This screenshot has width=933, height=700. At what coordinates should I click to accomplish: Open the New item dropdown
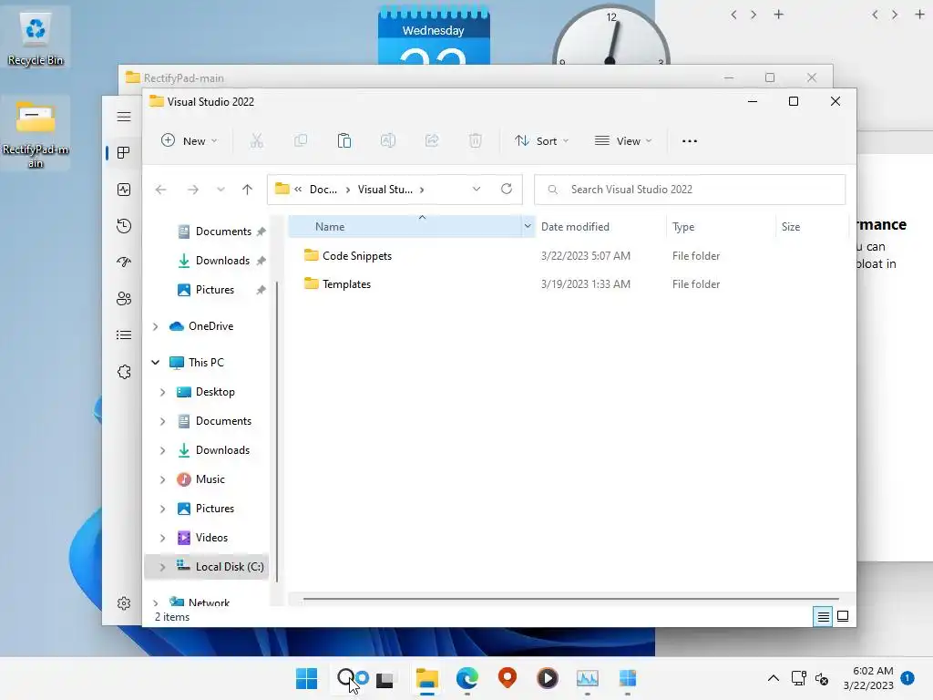tap(190, 141)
